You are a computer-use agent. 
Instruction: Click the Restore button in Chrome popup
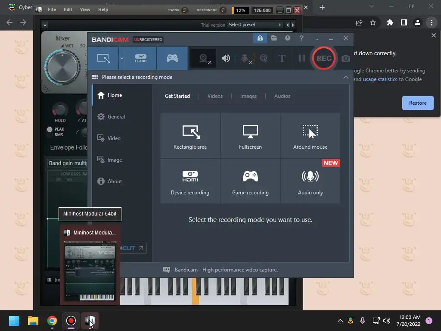[418, 103]
